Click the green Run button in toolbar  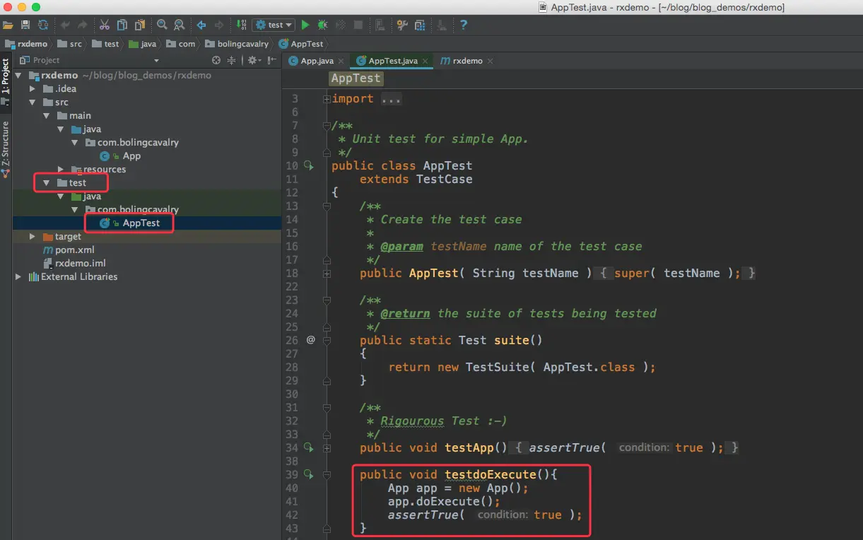coord(305,25)
